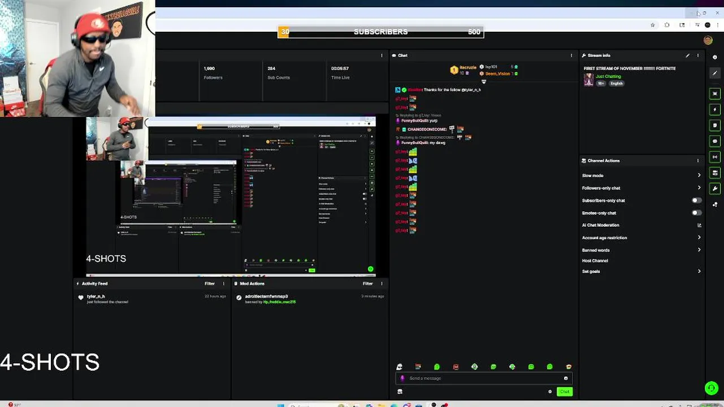The width and height of the screenshot is (724, 407).
Task: Pick the white ghost quick emote
Action: click(400, 367)
